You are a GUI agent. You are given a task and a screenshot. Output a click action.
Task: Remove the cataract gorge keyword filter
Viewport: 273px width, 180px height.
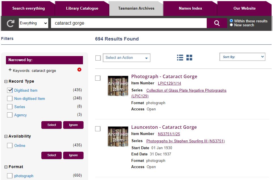tap(79, 70)
